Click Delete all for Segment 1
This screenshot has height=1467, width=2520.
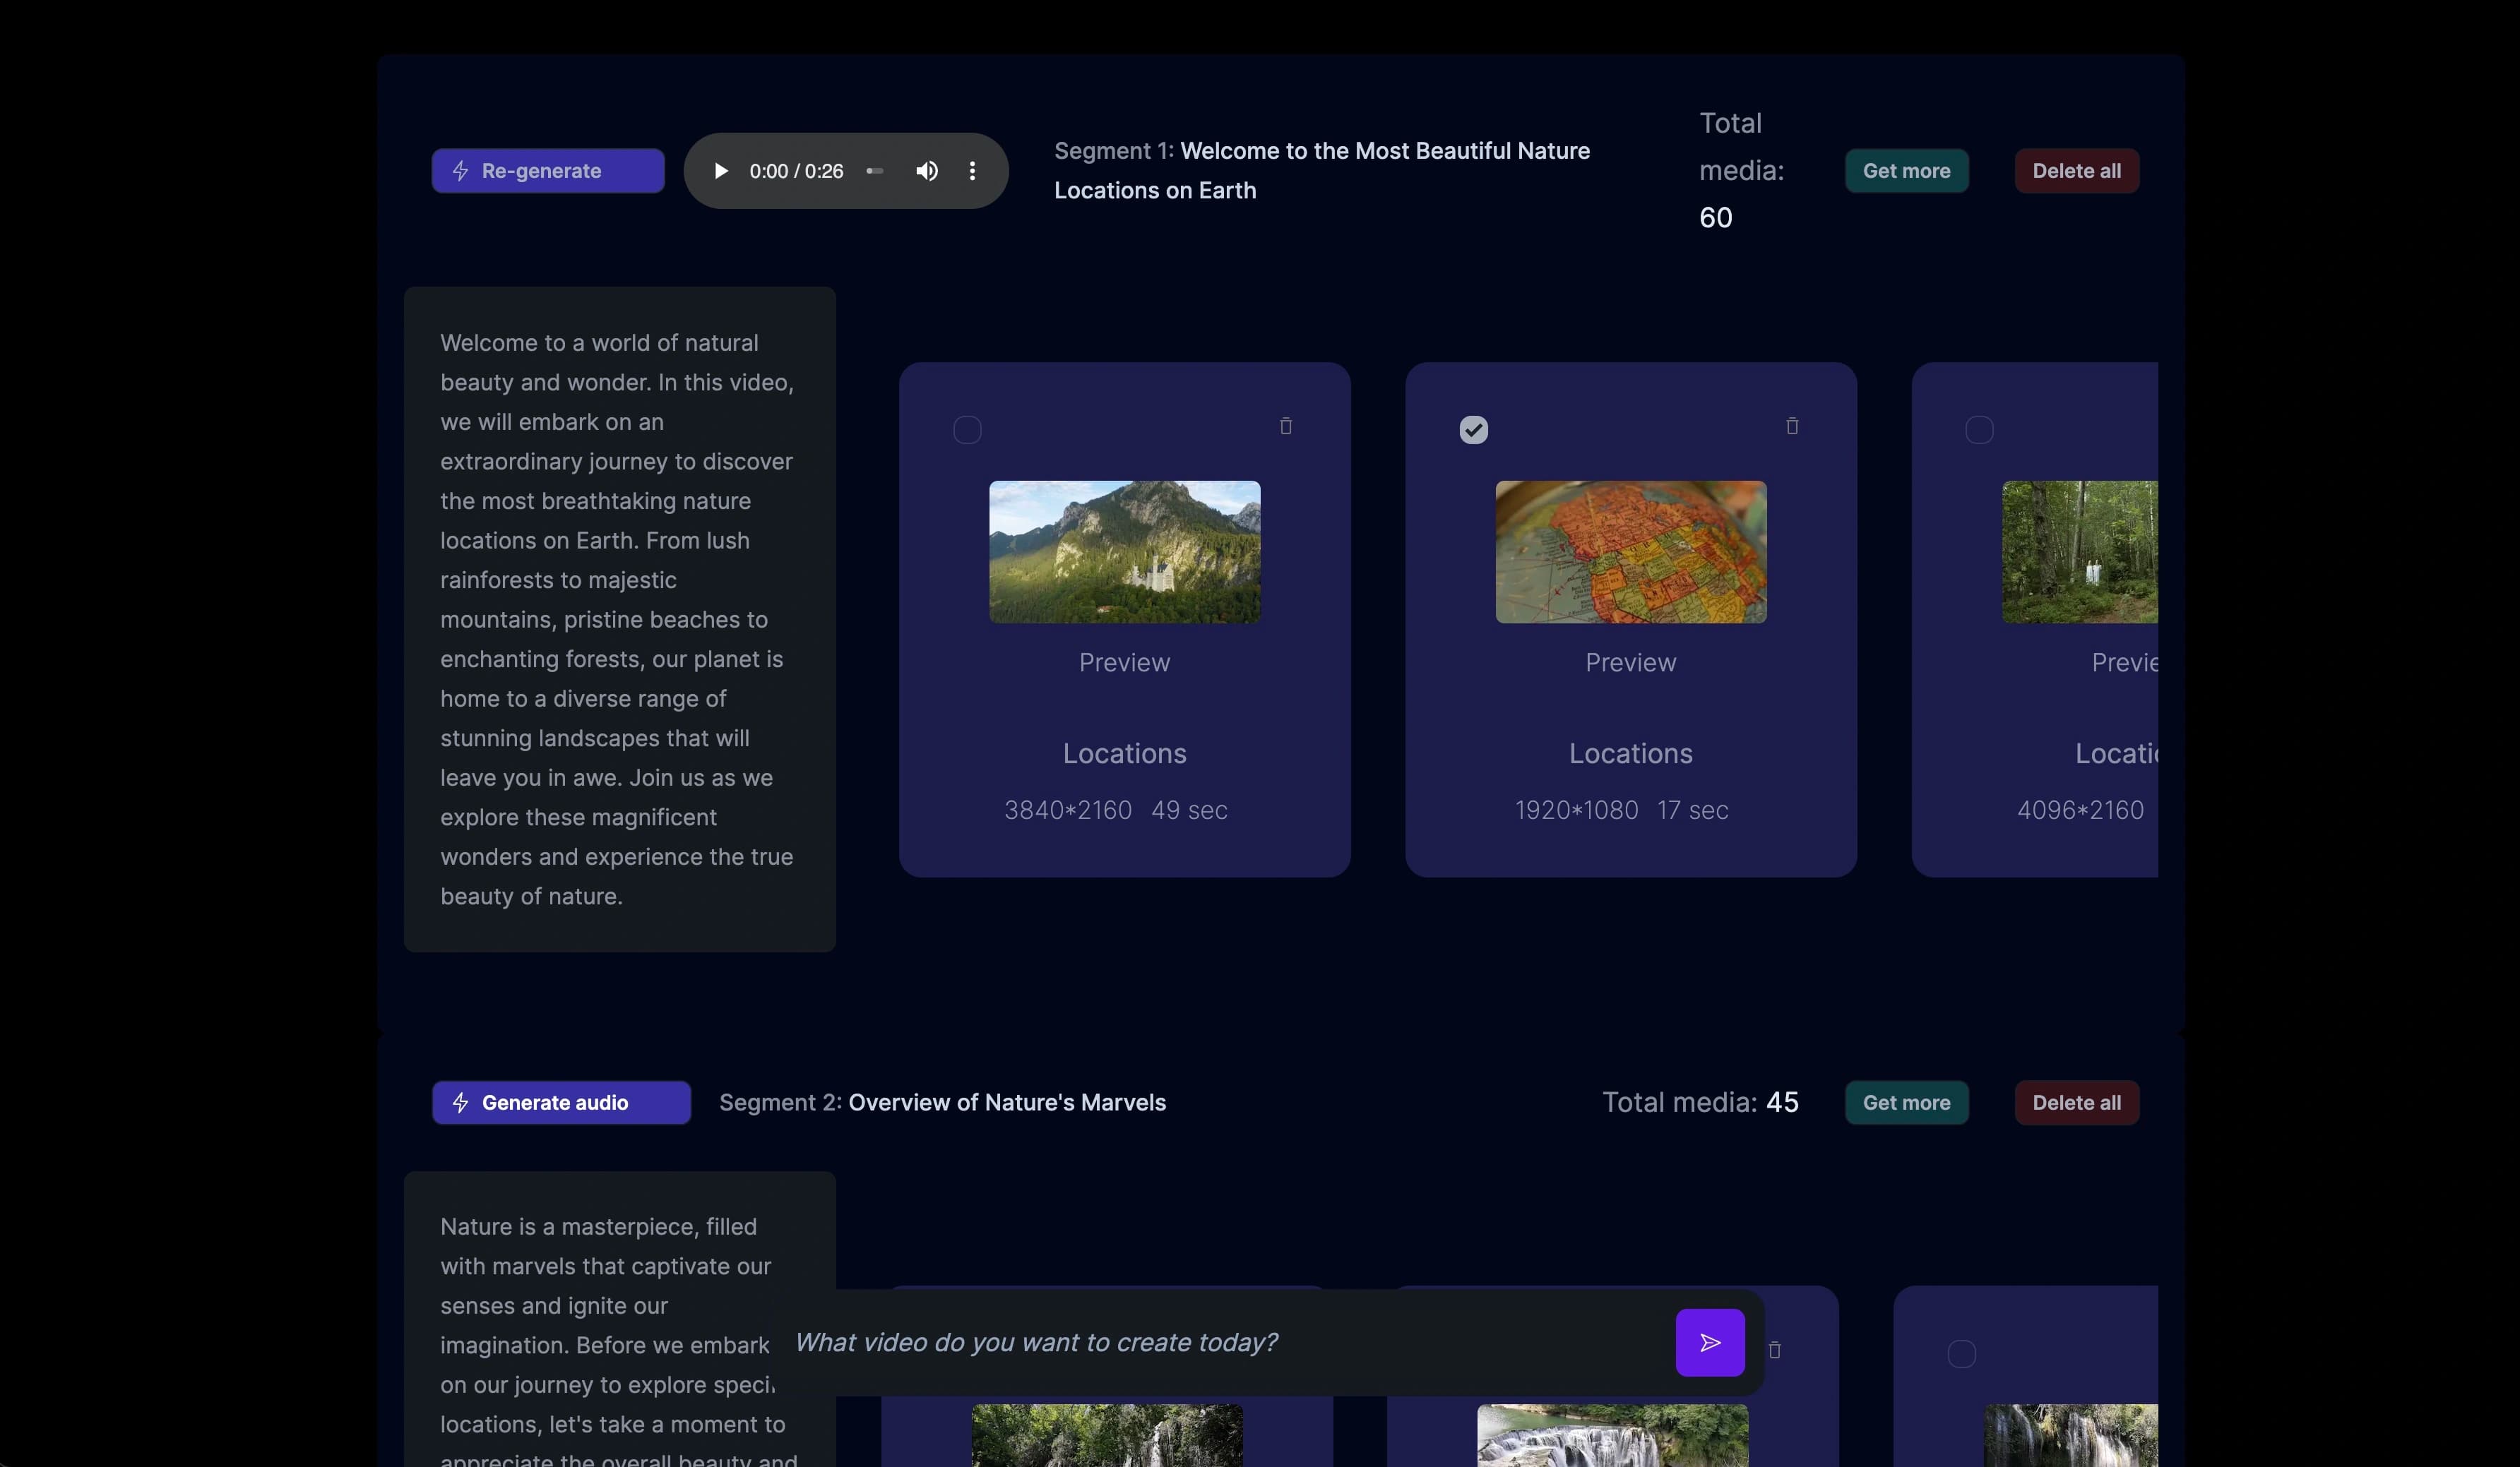[x=2076, y=171]
